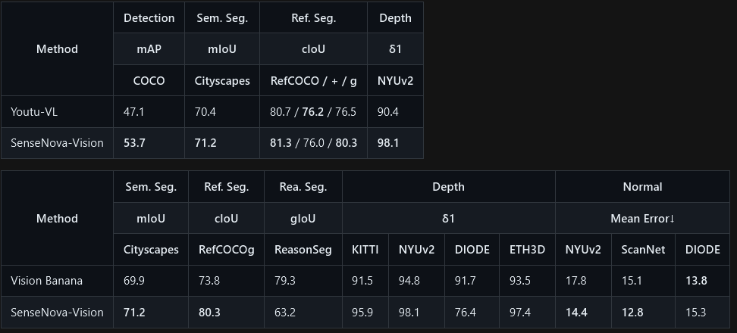
Task: Click SenseNova-Vision's ScanNet value 12.8
Action: pos(632,313)
